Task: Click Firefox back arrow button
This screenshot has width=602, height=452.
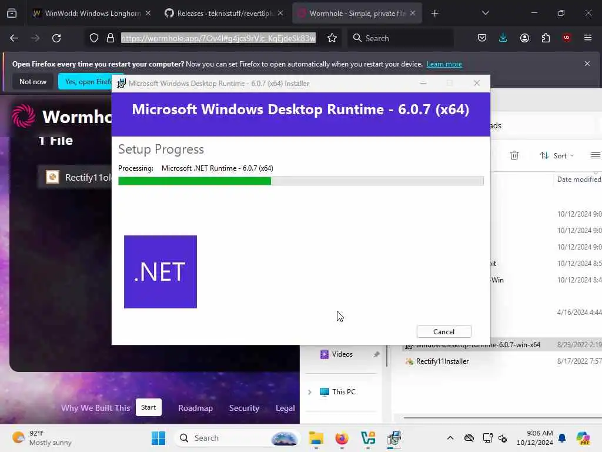Action: click(14, 38)
